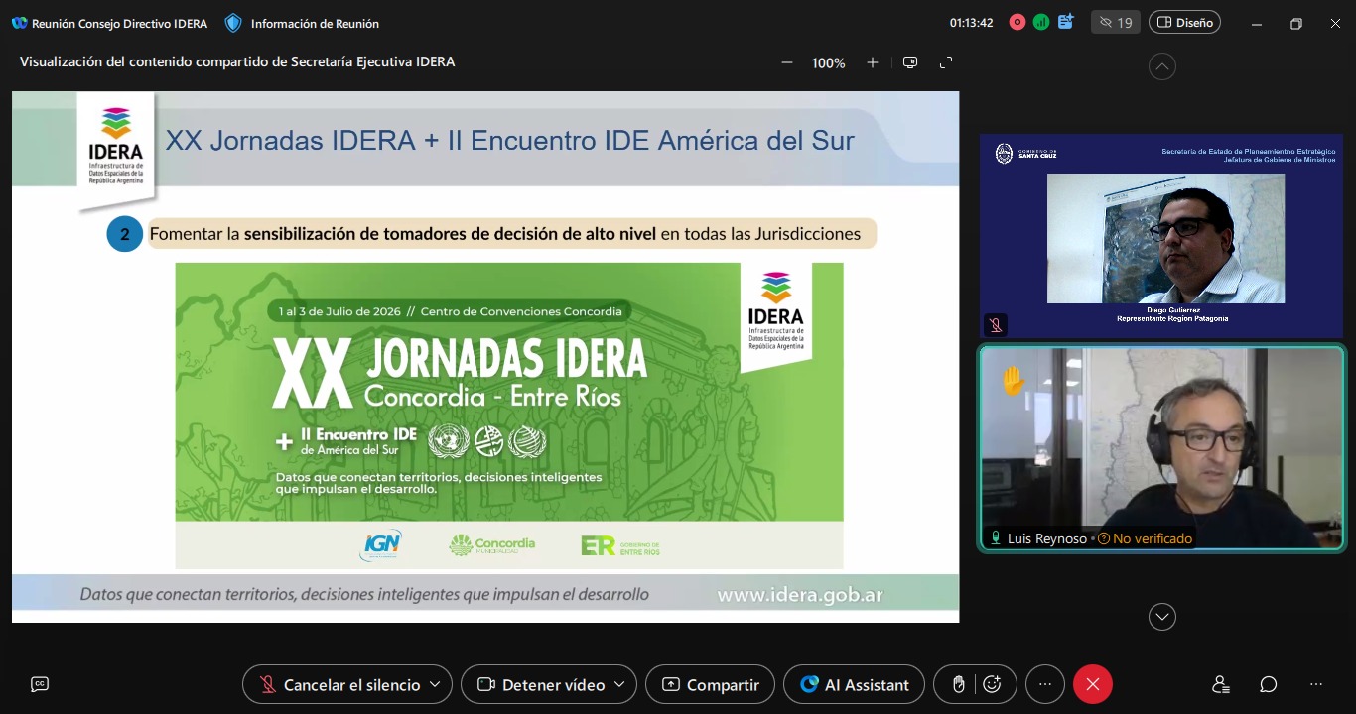Image resolution: width=1356 pixels, height=714 pixels.
Task: Toggle camera with Detener vídeo
Action: pyautogui.click(x=542, y=684)
